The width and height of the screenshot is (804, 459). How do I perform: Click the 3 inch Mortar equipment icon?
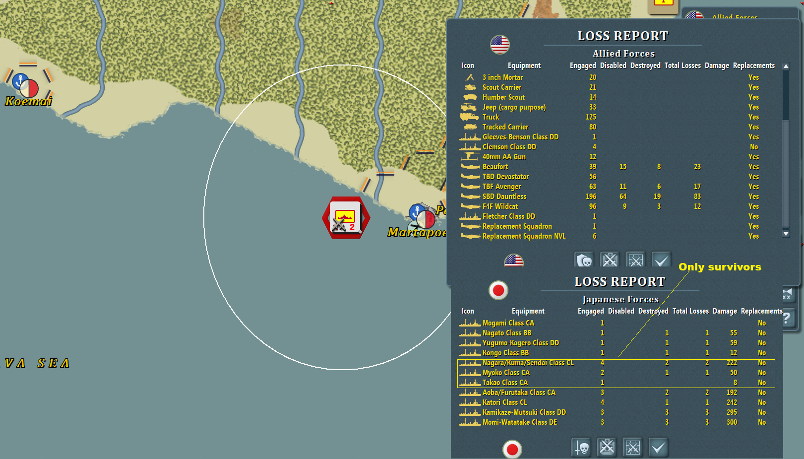coord(470,77)
